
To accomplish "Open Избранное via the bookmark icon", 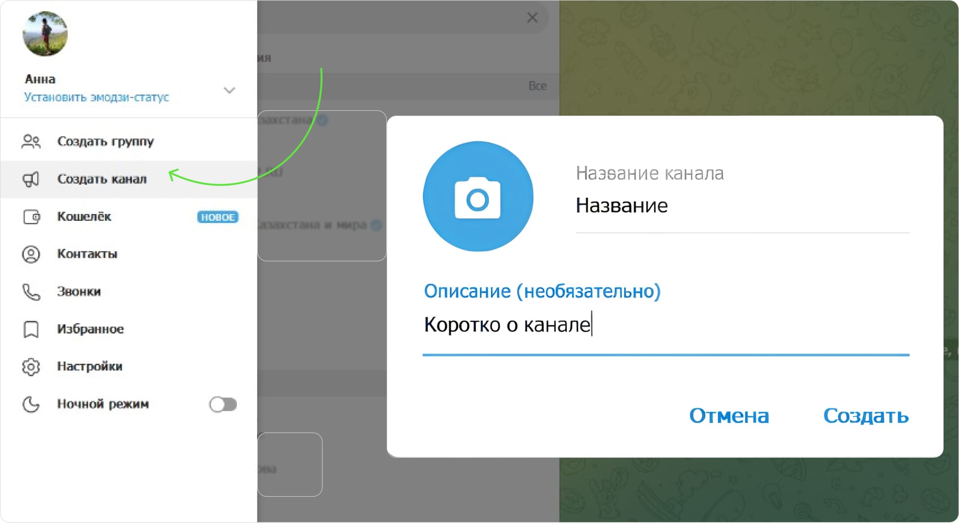I will click(31, 329).
